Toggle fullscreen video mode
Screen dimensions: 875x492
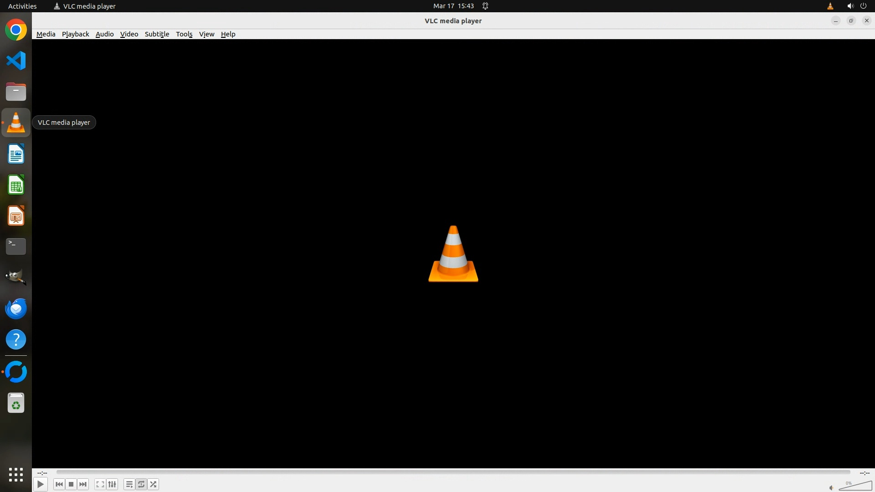click(x=100, y=484)
